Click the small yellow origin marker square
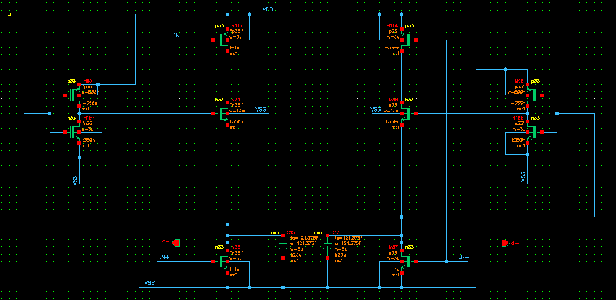The width and height of the screenshot is (616, 300). (x=10, y=14)
